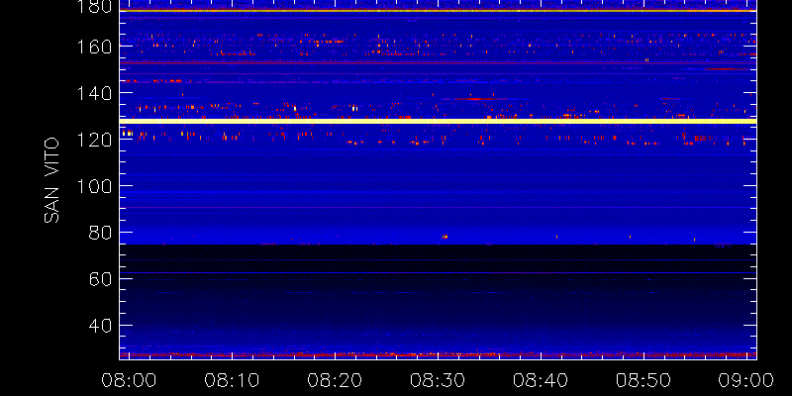Click the 120 frequency axis label
Viewport: 792px width, 396px height.
point(94,140)
